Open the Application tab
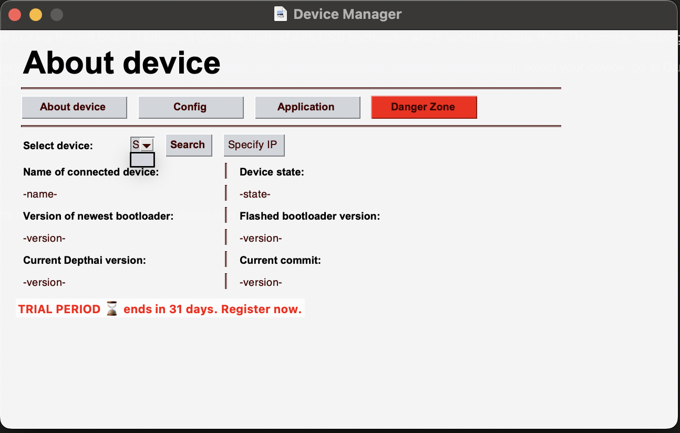The image size is (680, 433). click(x=307, y=107)
